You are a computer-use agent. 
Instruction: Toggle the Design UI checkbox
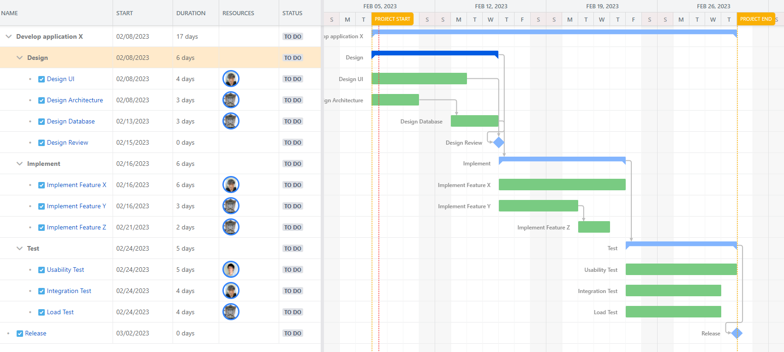pos(42,79)
